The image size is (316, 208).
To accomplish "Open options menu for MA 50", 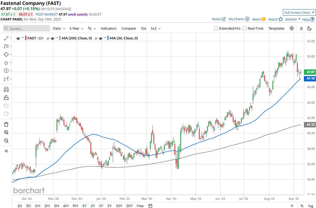I will click(x=105, y=38).
